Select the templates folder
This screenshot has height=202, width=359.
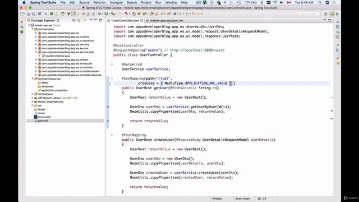click(47, 86)
